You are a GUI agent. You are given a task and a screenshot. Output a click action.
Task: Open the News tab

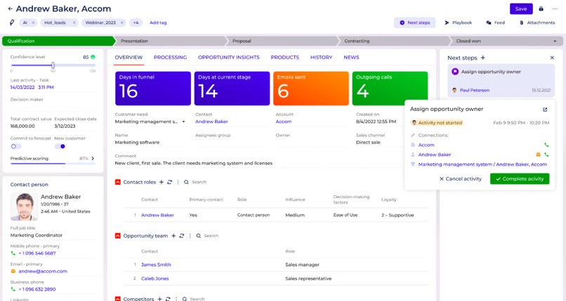[351, 58]
